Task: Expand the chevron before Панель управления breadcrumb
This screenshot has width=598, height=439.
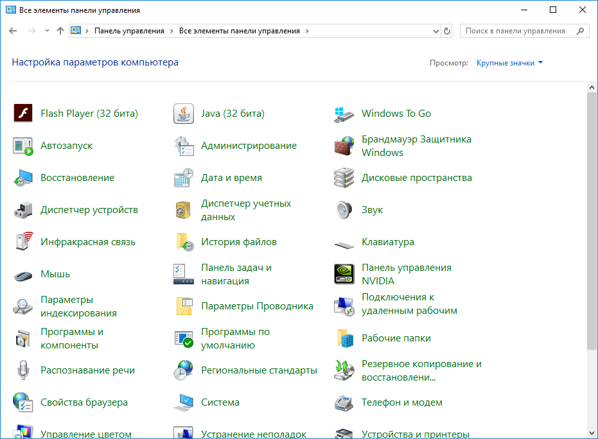Action: coord(87,31)
